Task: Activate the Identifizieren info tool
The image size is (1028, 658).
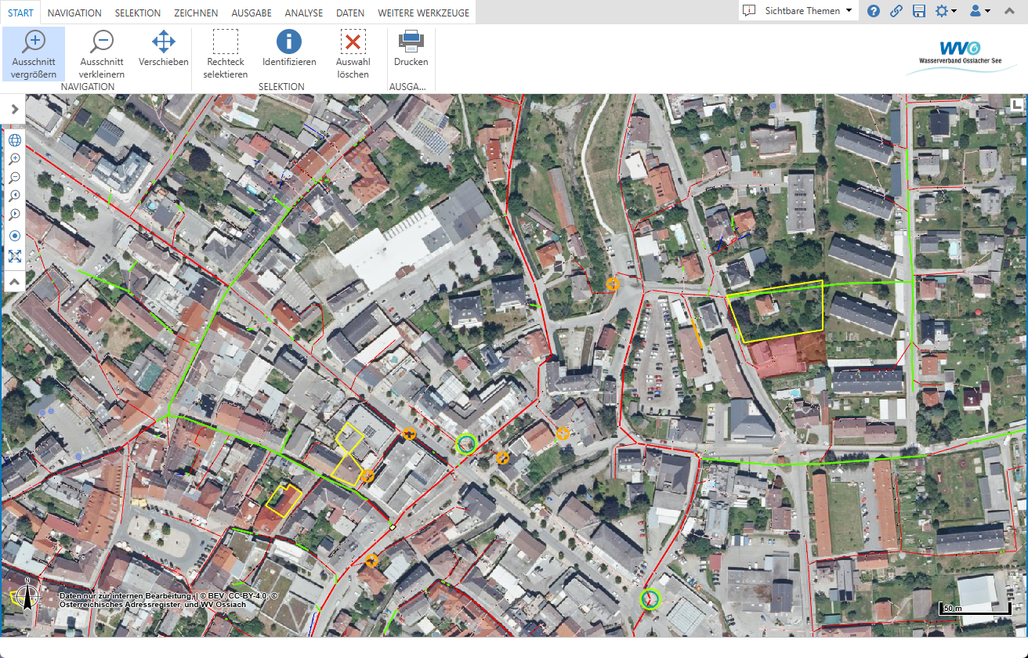Action: [289, 49]
